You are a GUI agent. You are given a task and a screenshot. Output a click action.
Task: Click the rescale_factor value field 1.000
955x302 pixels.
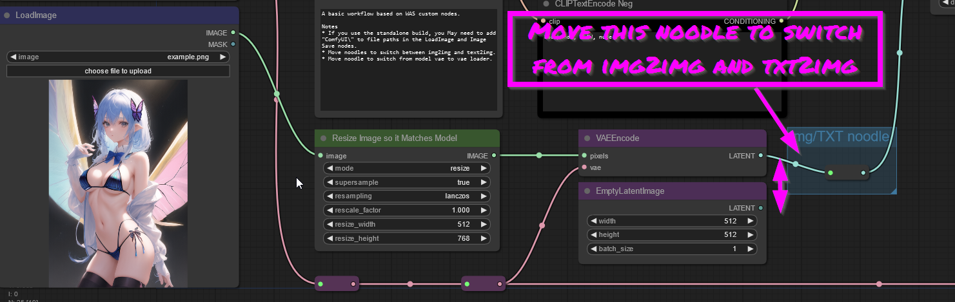406,210
